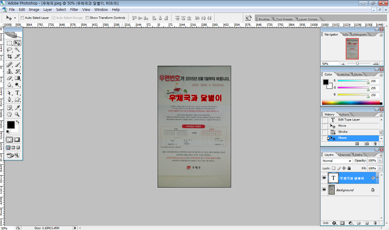Add a layer style in Layers panel
389x230 pixels.
(x=334, y=223)
